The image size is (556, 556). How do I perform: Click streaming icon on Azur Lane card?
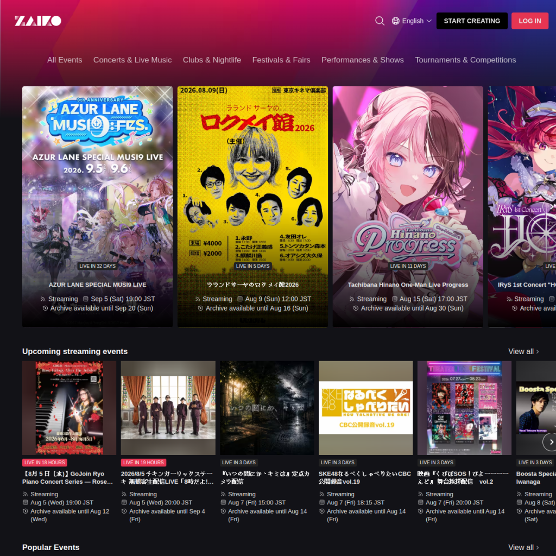pyautogui.click(x=43, y=299)
